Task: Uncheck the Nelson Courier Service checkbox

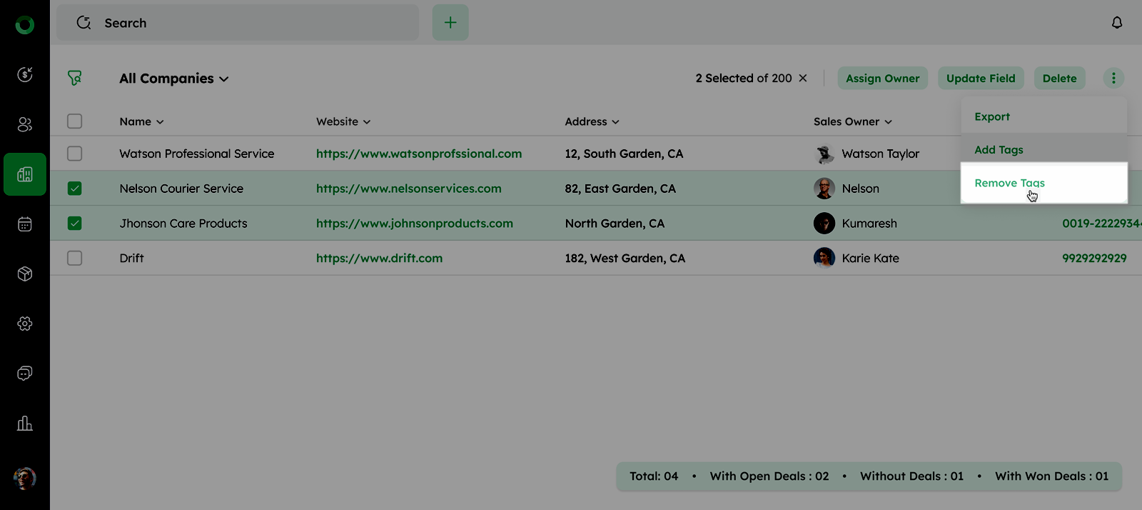Action: [x=75, y=189]
